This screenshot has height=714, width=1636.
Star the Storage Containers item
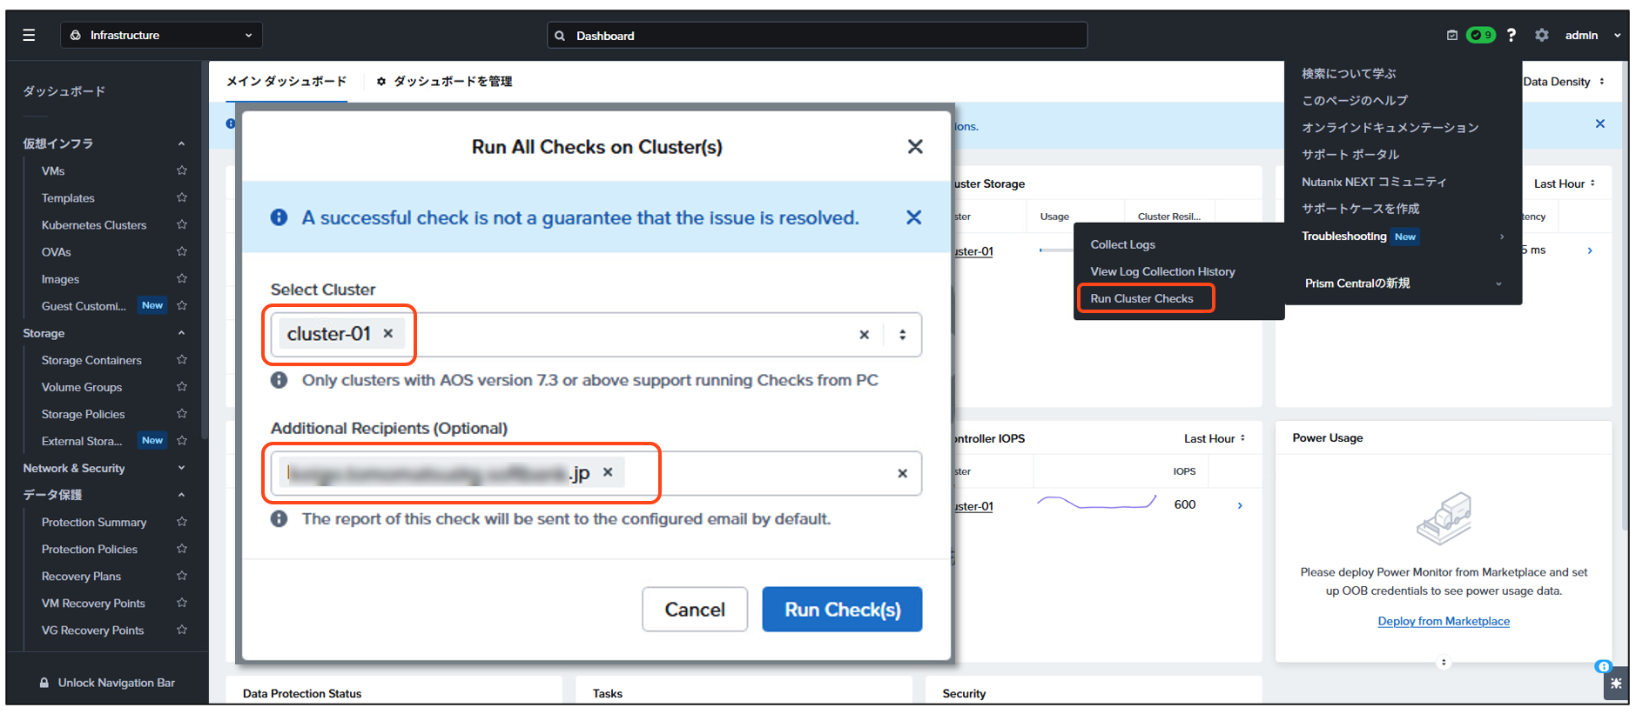point(182,359)
